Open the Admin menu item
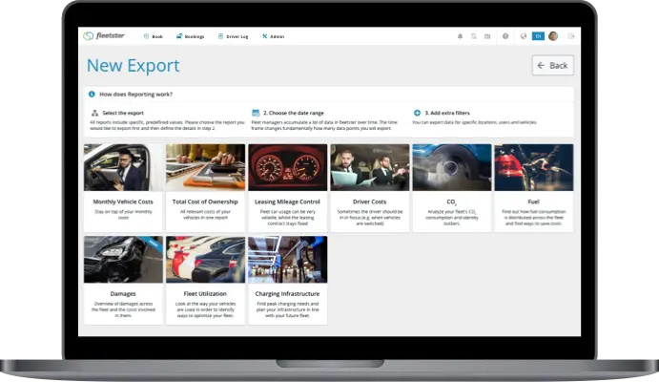Viewport: 659px width, 382px height. click(x=273, y=36)
